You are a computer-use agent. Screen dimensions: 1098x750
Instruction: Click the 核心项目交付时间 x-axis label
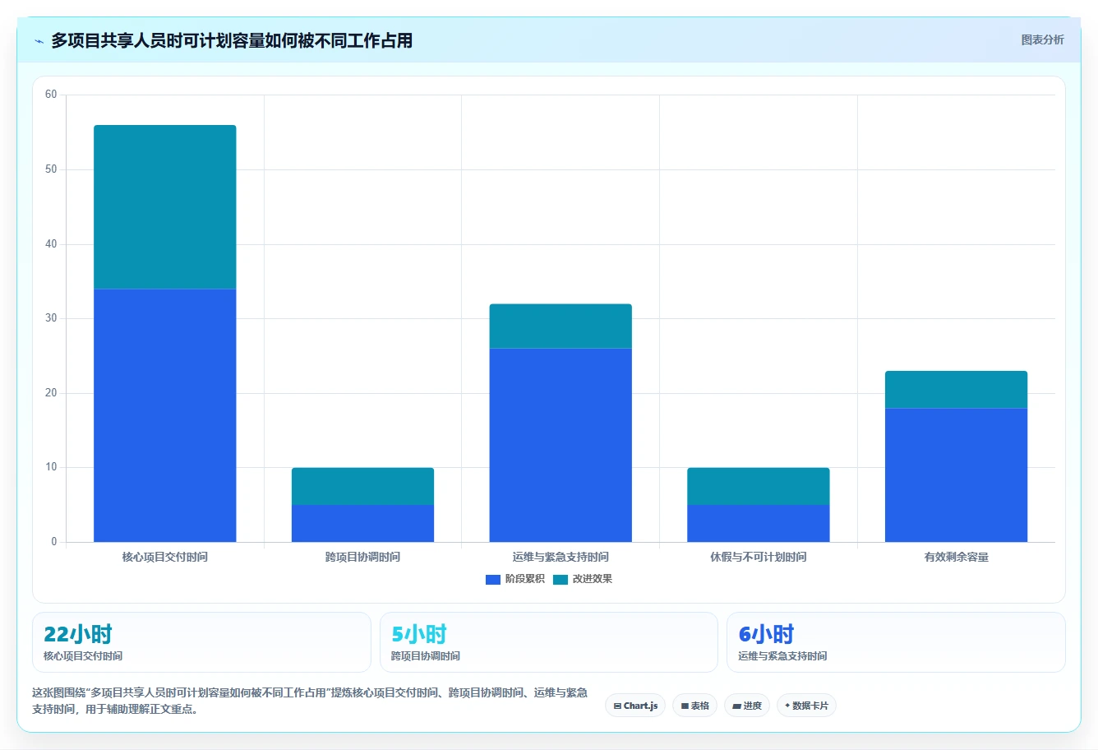pos(165,557)
